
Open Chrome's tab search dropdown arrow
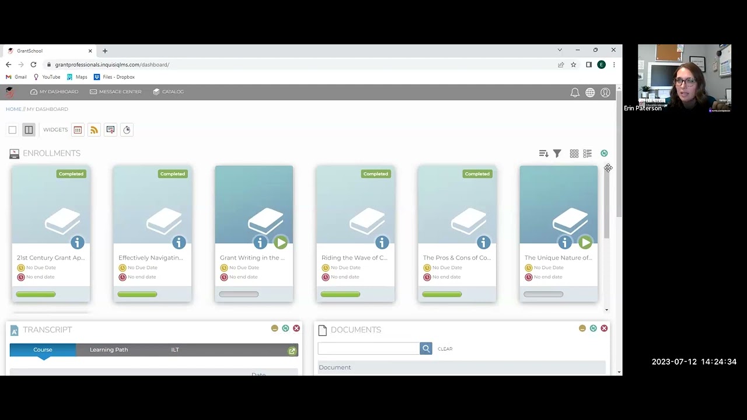point(560,50)
